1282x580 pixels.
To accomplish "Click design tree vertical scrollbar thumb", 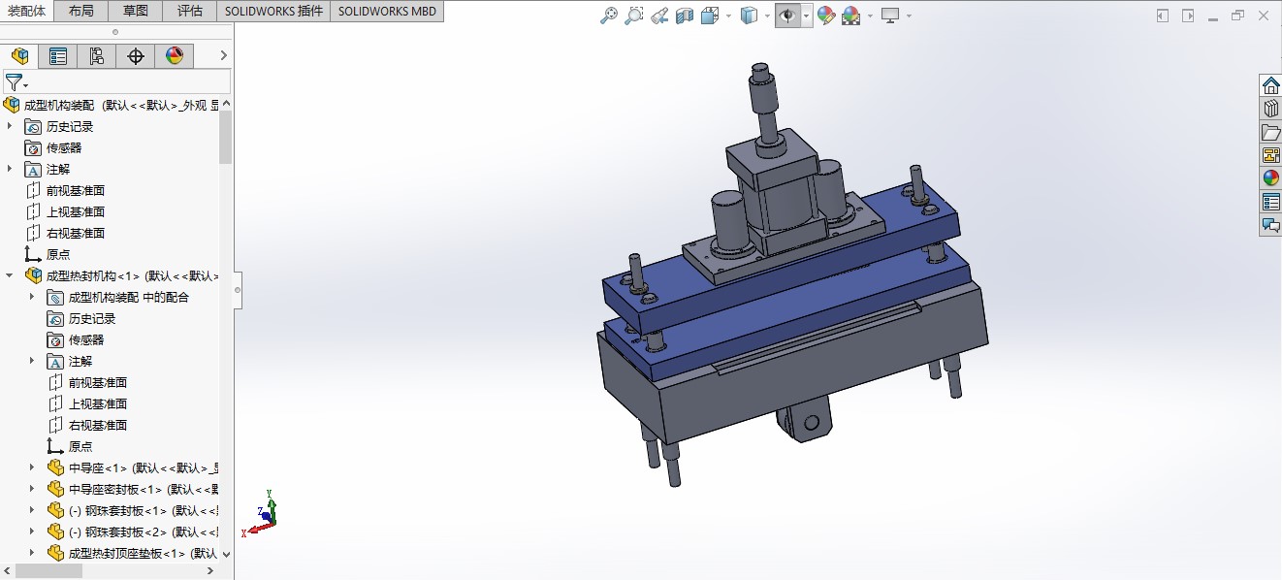I will point(226,137).
